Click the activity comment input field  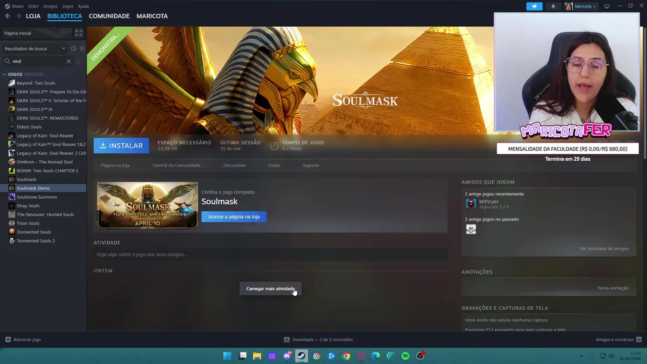(270, 254)
